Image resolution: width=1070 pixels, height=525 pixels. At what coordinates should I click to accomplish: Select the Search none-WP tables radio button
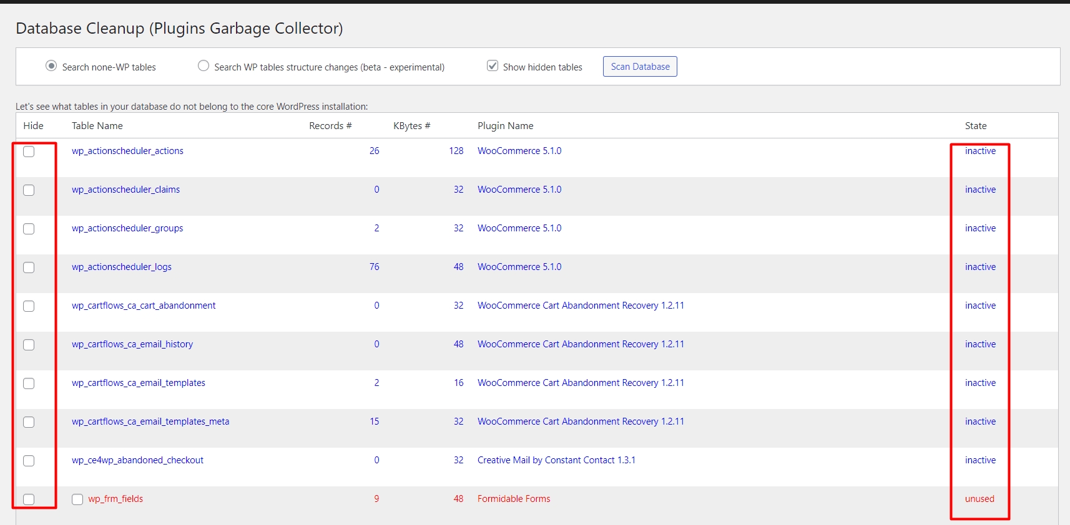pos(51,66)
